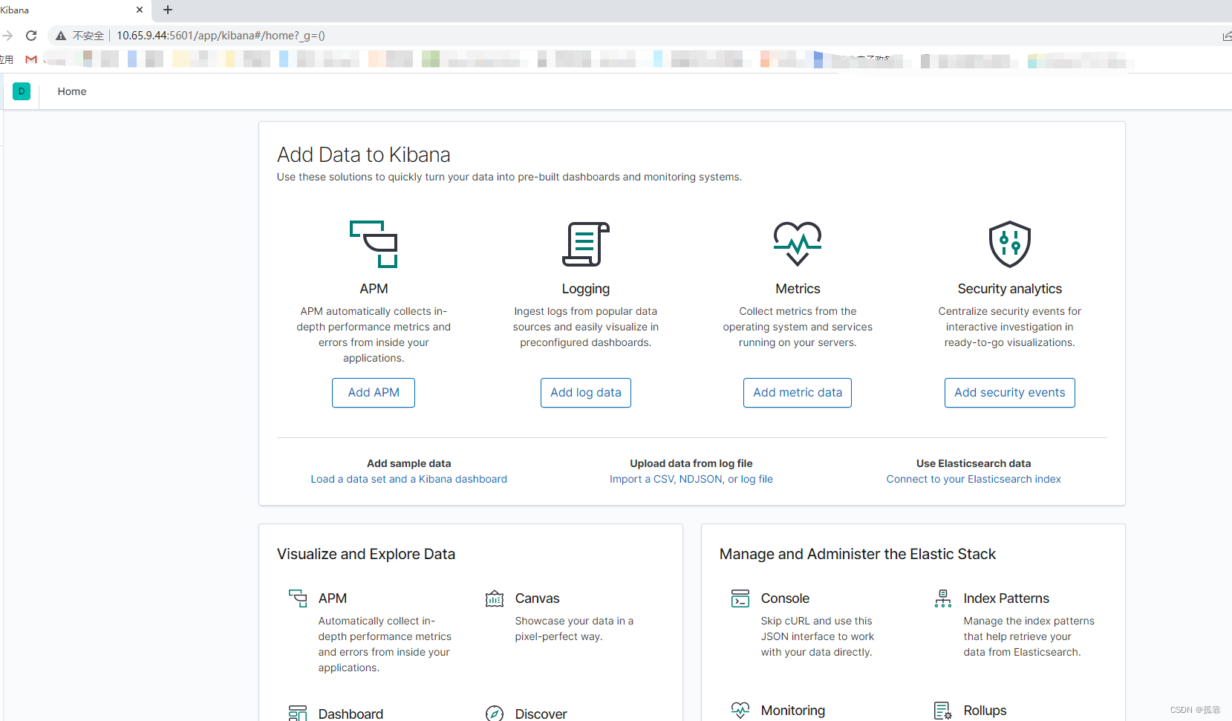The image size is (1232, 721).
Task: Close the Kibana browser tab
Action: click(140, 10)
